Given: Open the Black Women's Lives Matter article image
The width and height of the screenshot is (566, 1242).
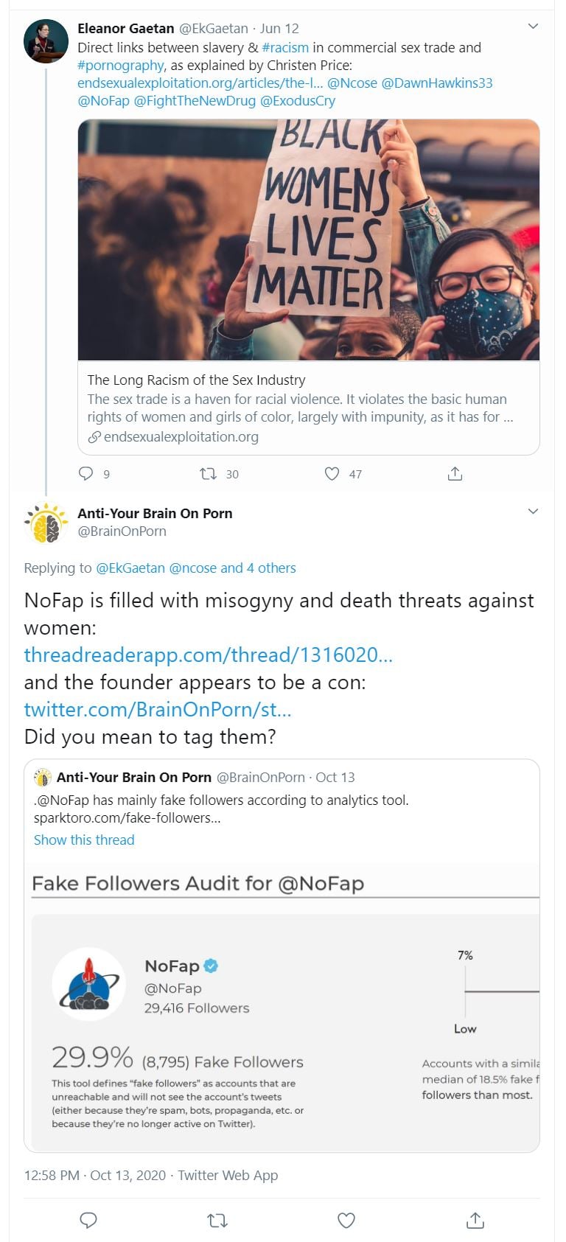Looking at the screenshot, I should pyautogui.click(x=308, y=240).
